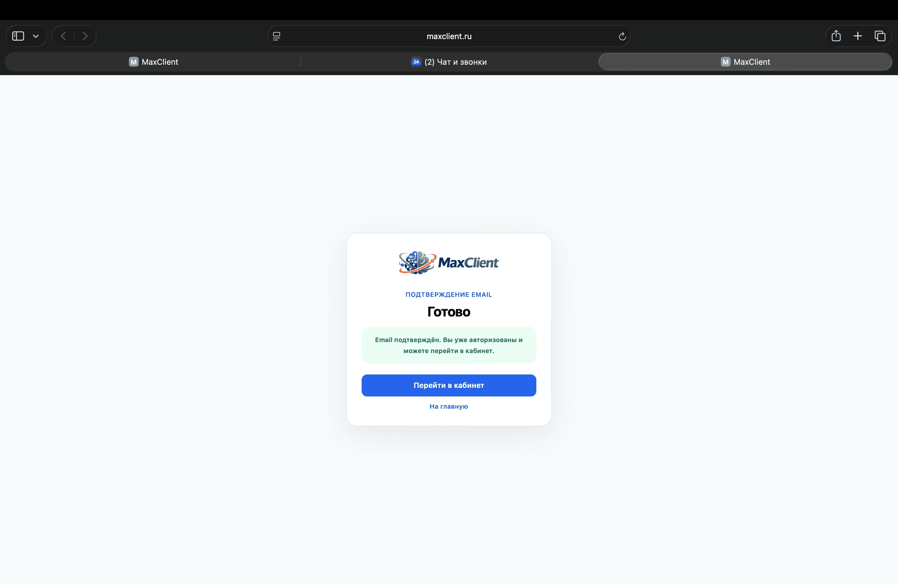The width and height of the screenshot is (898, 584).
Task: Go forward to the next page
Action: tap(85, 36)
